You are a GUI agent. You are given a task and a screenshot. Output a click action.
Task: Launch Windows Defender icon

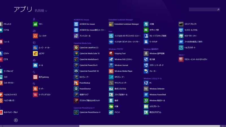click(146, 89)
